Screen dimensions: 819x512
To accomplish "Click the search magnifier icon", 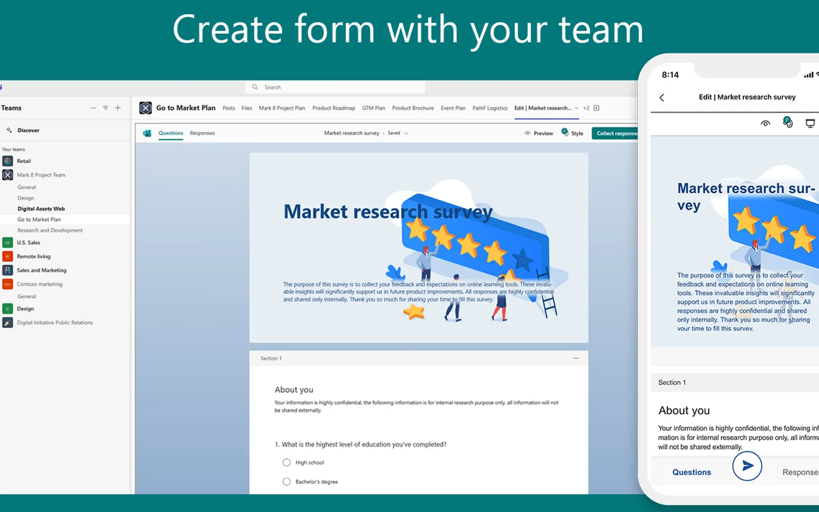I will [255, 88].
